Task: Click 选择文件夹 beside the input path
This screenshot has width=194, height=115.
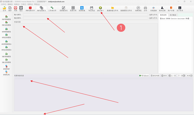Action: (153, 14)
